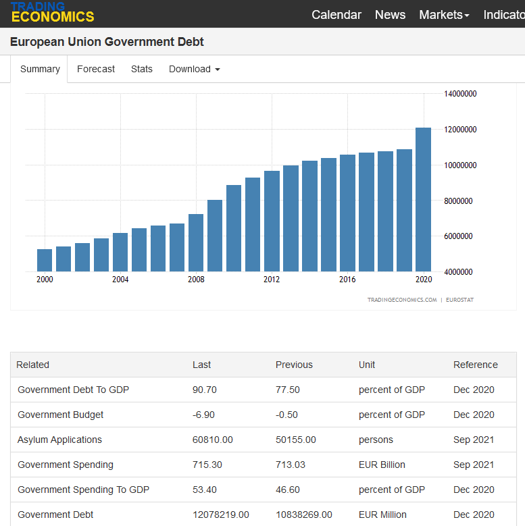Switch to the Forecast tab
The image size is (525, 526).
click(96, 70)
